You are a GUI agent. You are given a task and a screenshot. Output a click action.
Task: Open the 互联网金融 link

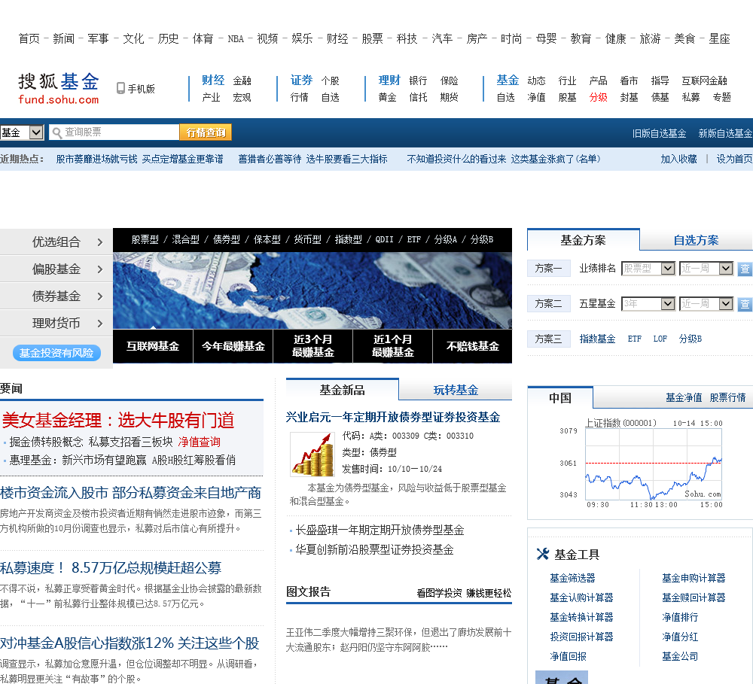click(704, 81)
